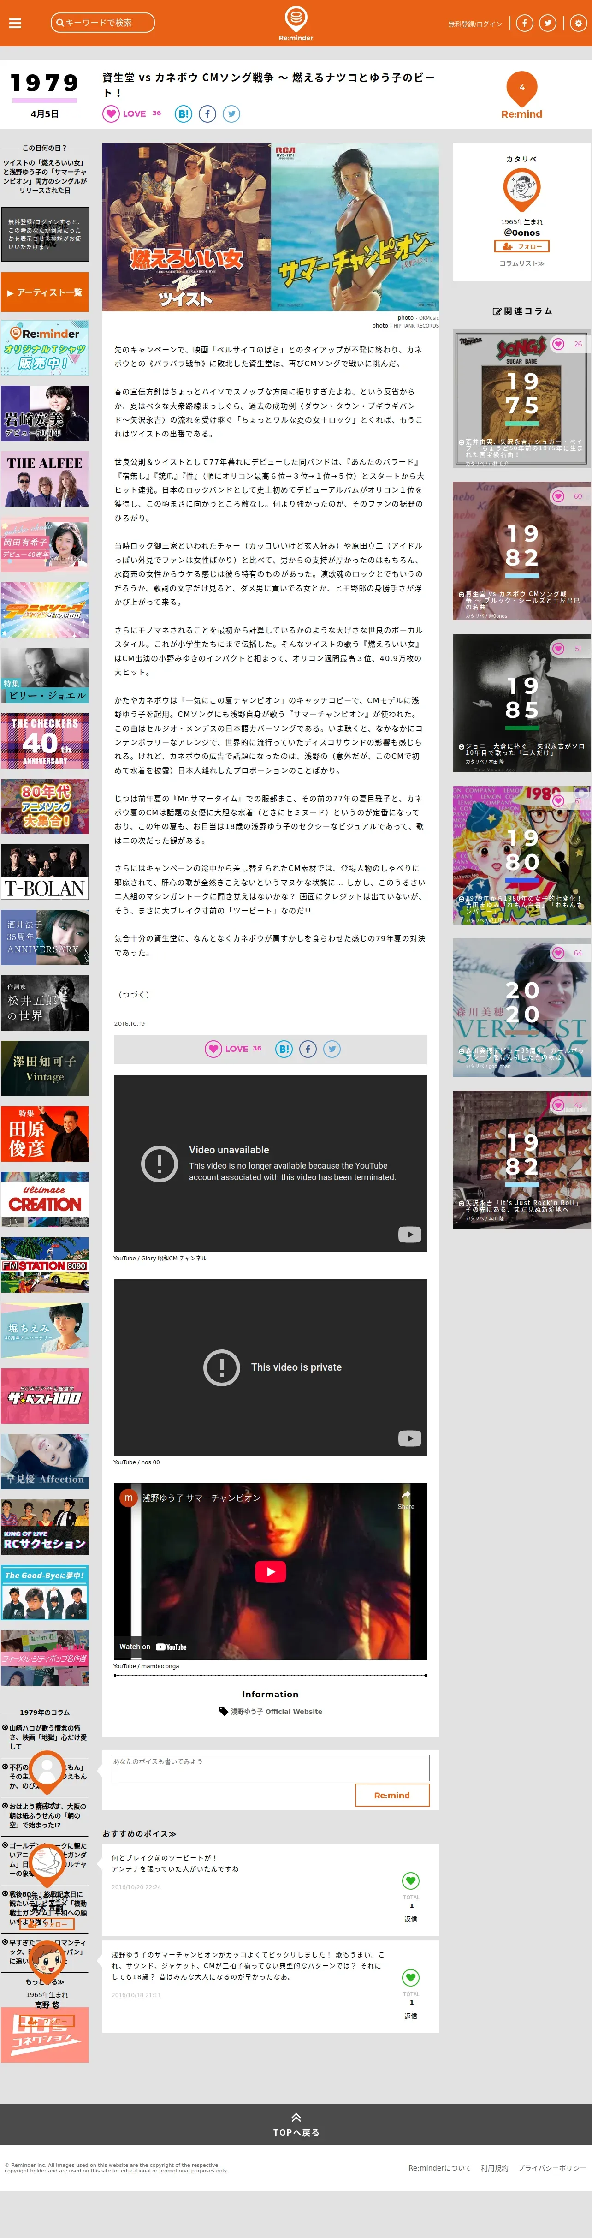The height and width of the screenshot is (2238, 592).
Task: Toggle the heart on the 1980 related card
Action: [558, 800]
